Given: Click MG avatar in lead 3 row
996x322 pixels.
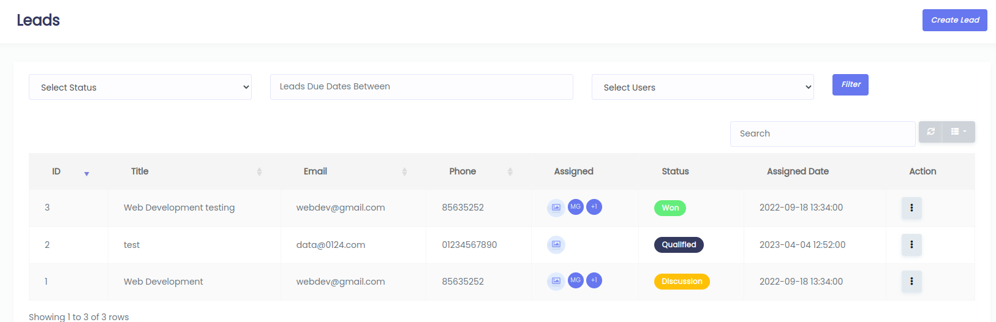Looking at the screenshot, I should [575, 207].
